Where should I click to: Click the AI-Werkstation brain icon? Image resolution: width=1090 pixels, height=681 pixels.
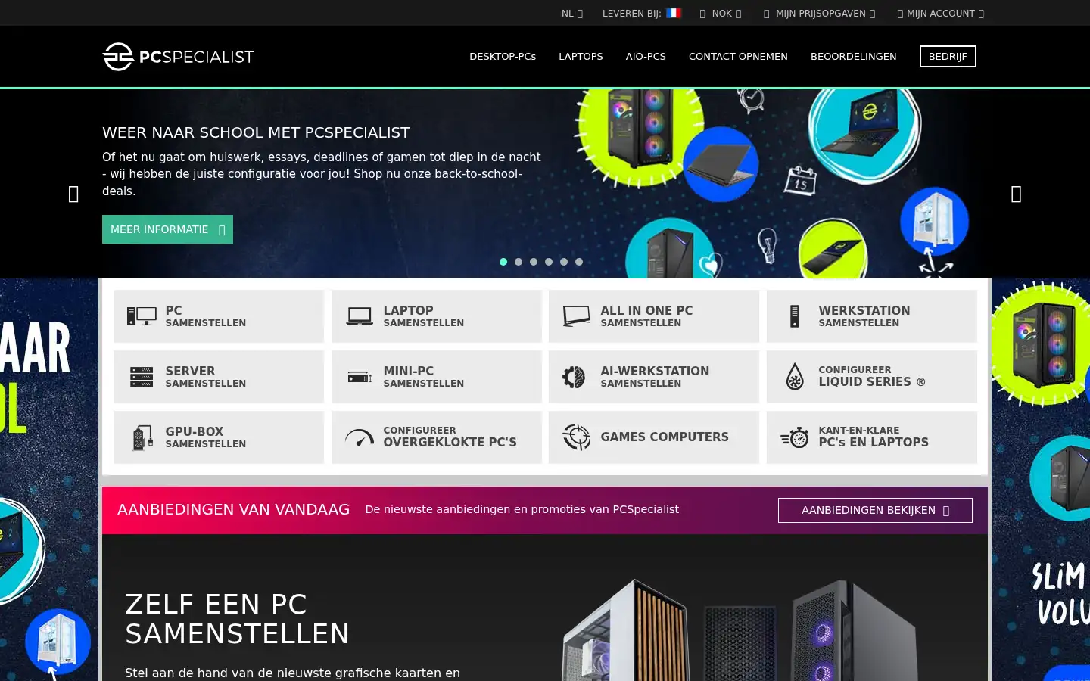[x=574, y=377]
